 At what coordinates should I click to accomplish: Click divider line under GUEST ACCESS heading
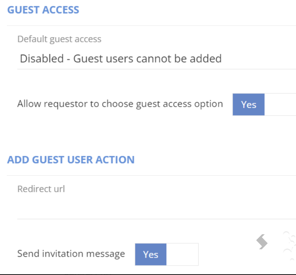(151, 25)
